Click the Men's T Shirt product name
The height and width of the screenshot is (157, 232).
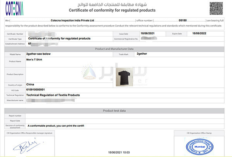pyautogui.click(x=35, y=60)
